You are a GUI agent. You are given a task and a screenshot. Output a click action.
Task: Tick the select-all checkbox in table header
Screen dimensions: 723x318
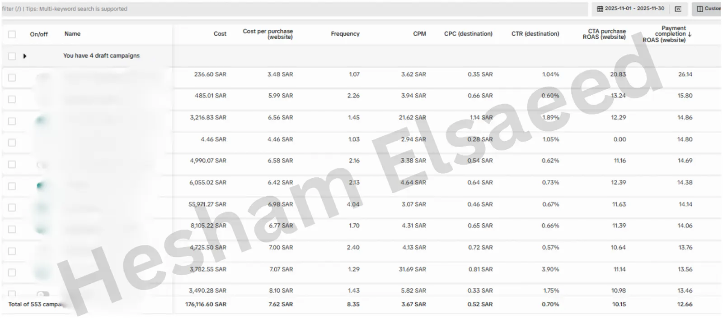12,34
